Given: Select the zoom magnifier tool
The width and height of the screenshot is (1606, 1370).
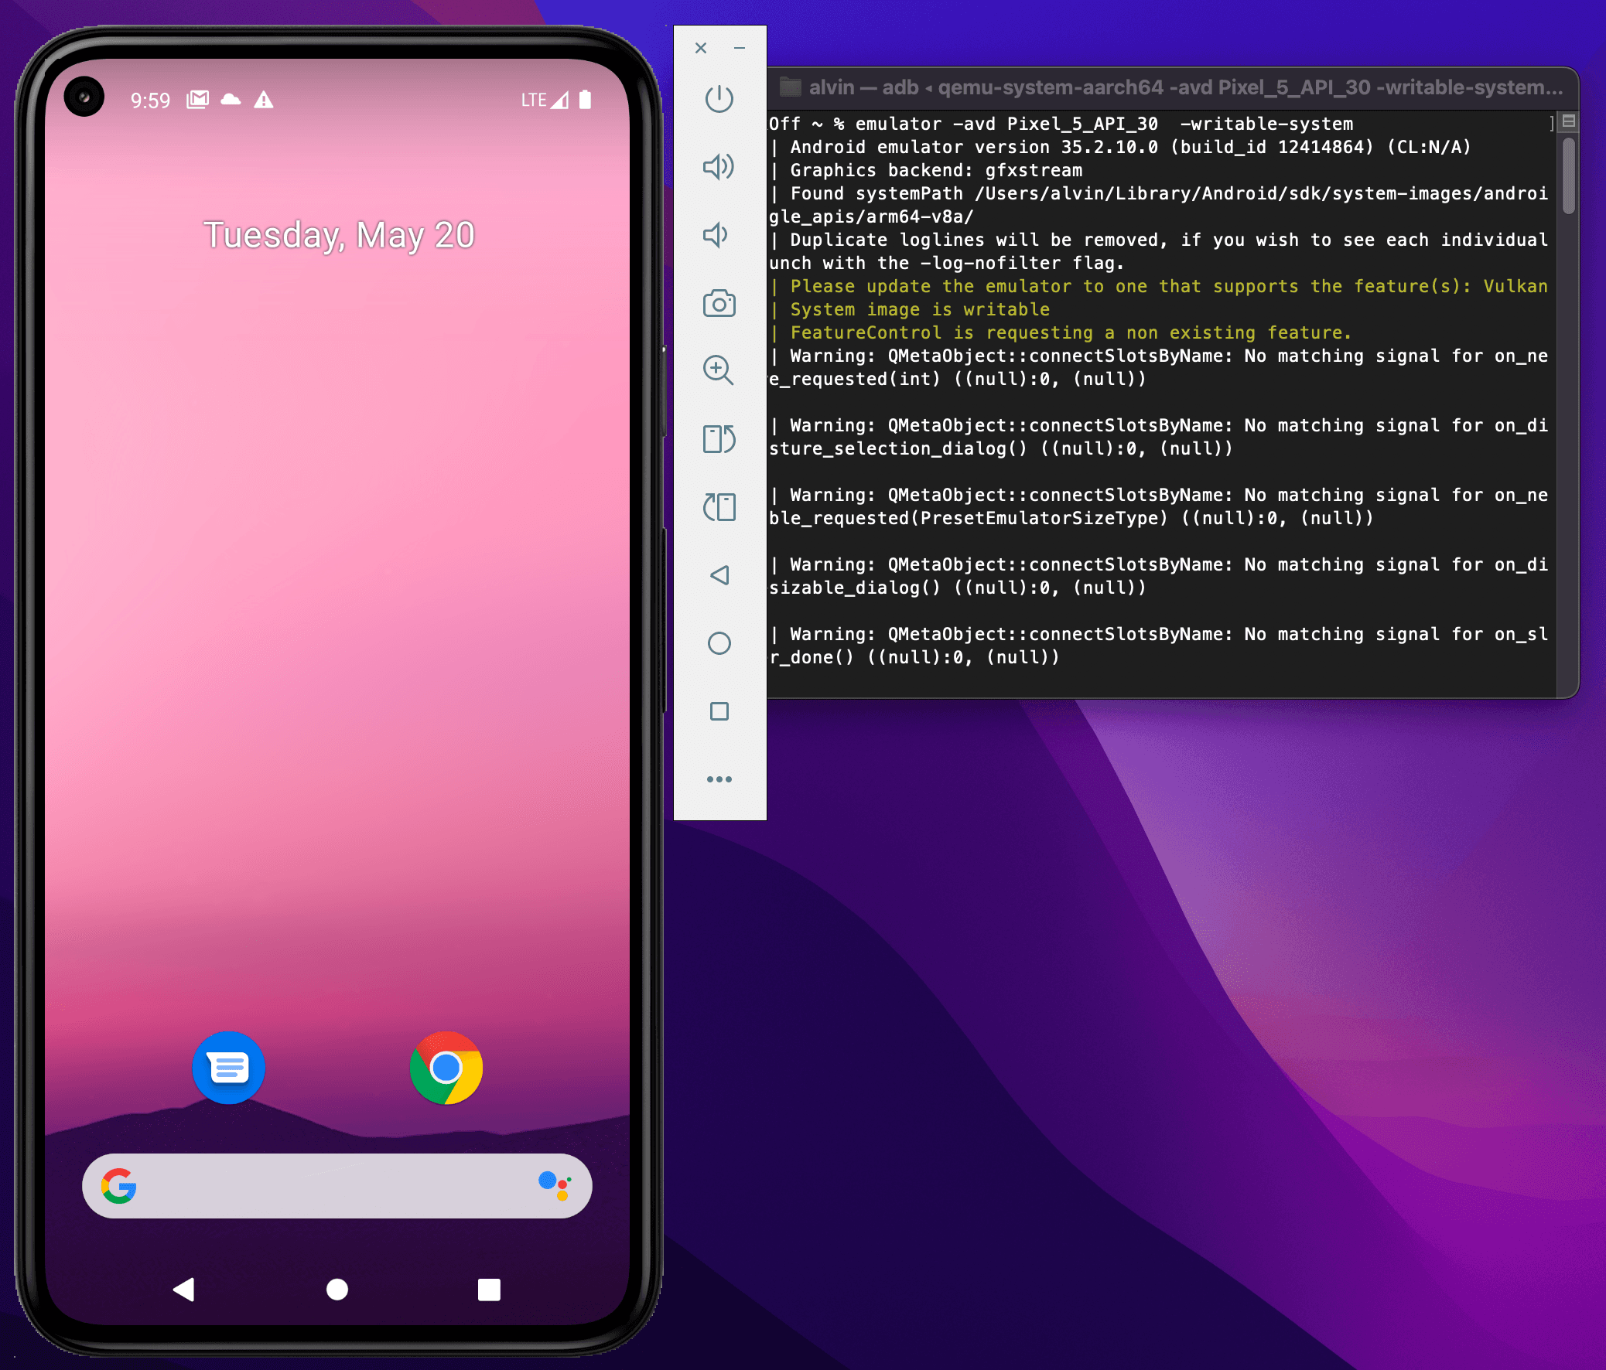Looking at the screenshot, I should [719, 370].
